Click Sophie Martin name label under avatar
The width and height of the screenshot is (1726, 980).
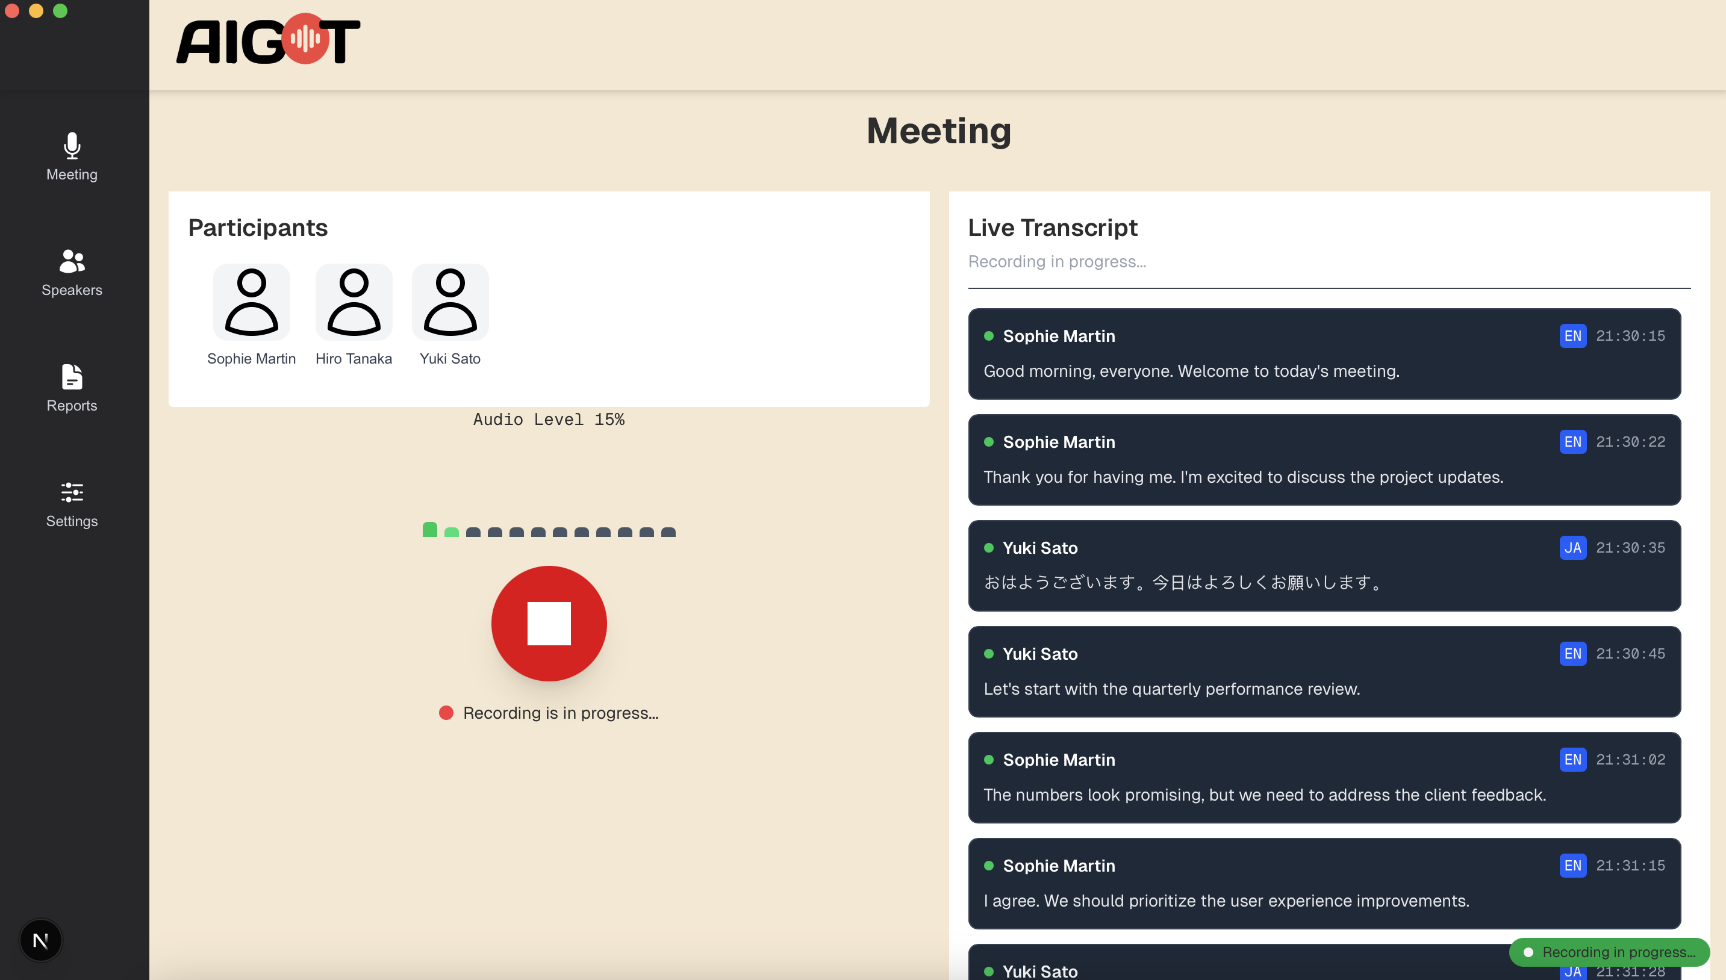(251, 359)
